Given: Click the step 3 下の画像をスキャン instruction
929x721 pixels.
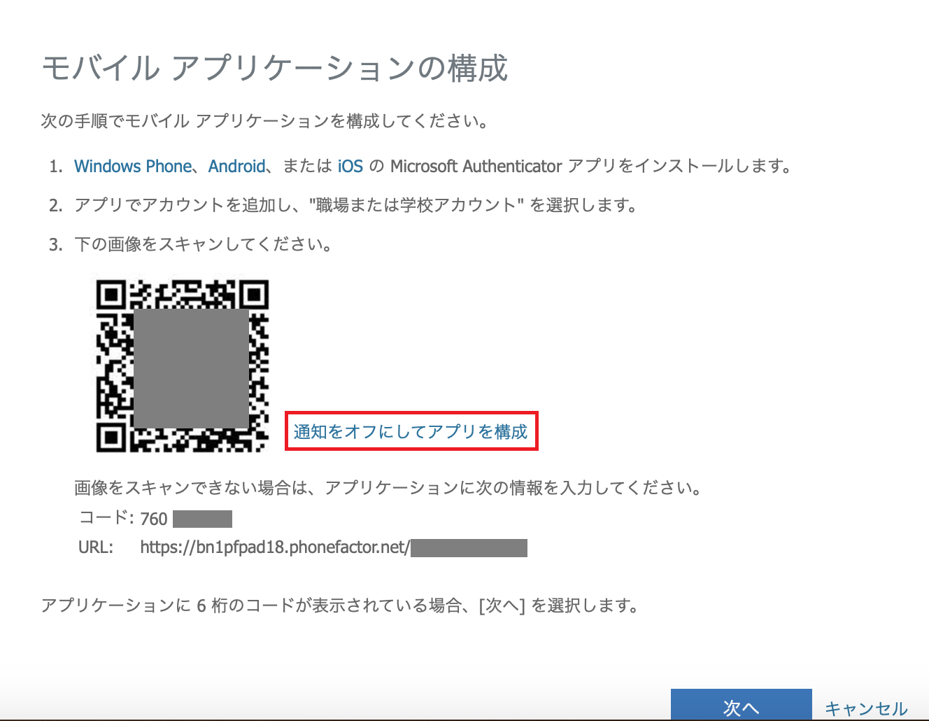Looking at the screenshot, I should [x=203, y=244].
